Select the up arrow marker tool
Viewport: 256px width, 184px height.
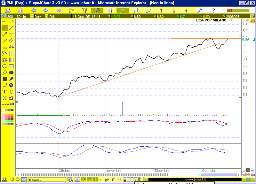tap(11, 92)
